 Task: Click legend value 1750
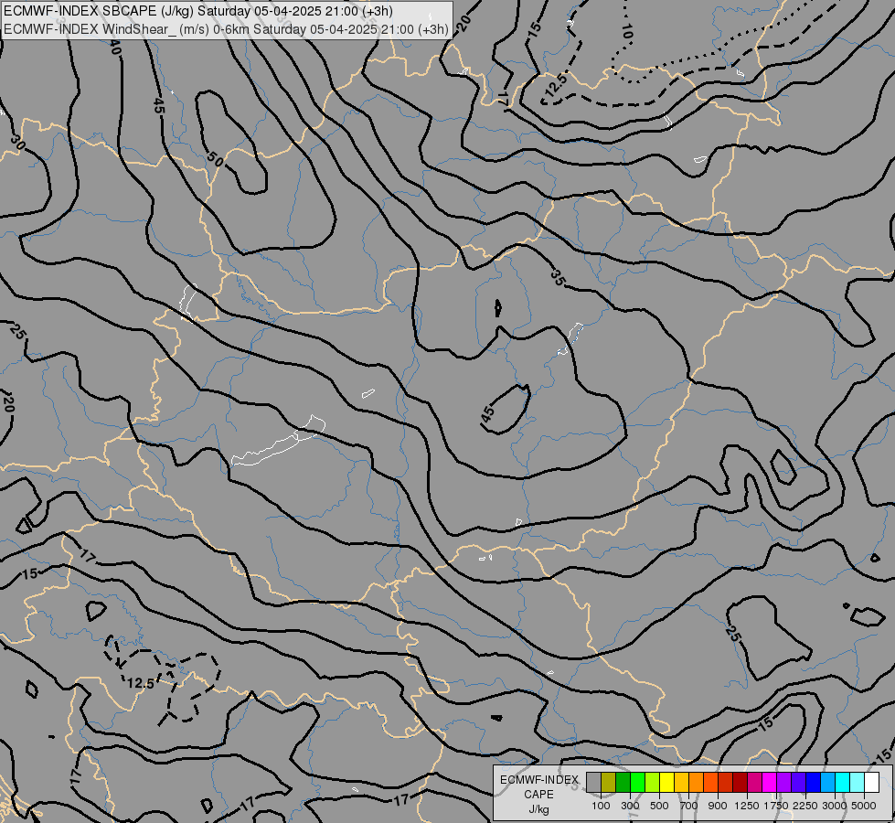coord(776,806)
